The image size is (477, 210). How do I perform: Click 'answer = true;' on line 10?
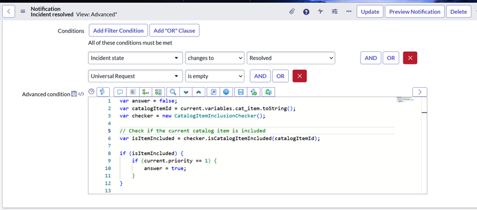click(x=165, y=168)
